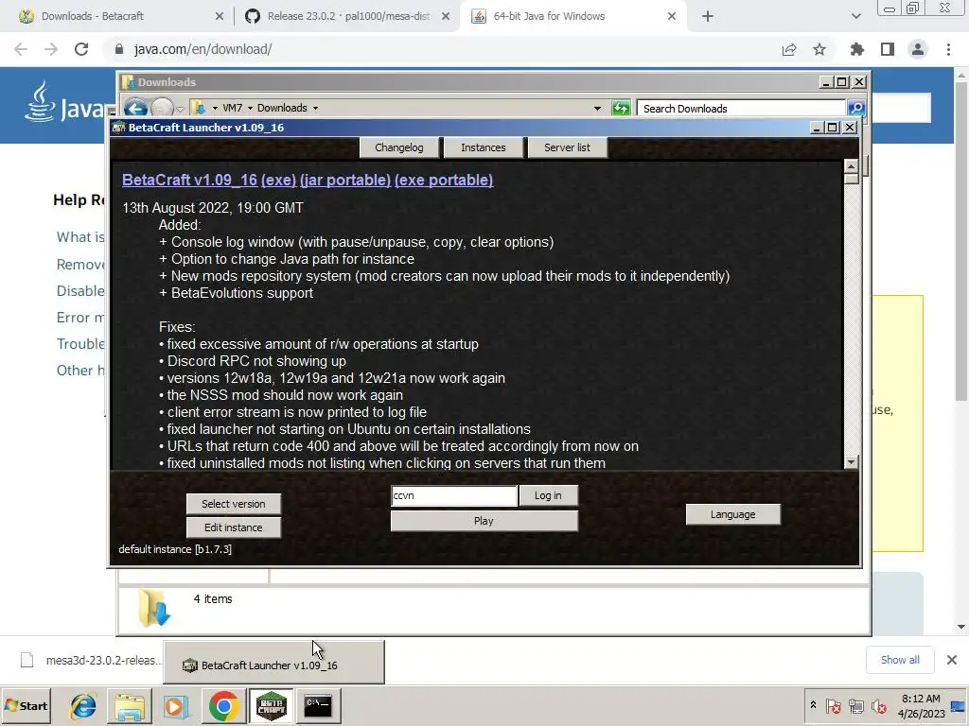Open Windows Media Player from the taskbar

pos(175,705)
